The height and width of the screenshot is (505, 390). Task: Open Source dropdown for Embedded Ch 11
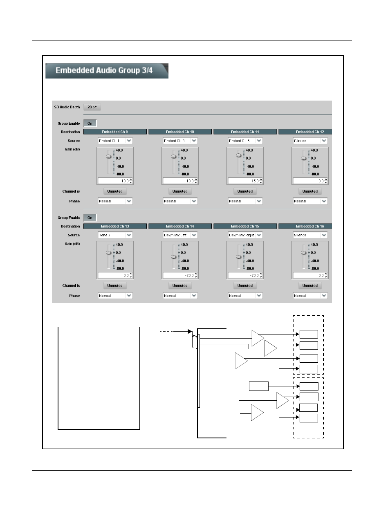(x=245, y=141)
